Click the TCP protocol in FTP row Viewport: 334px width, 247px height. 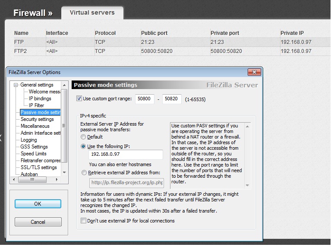tap(100, 42)
